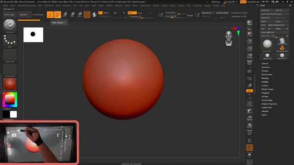Image resolution: width=294 pixels, height=165 pixels.
Task: Click the Save As button
Action: coord(282,10)
